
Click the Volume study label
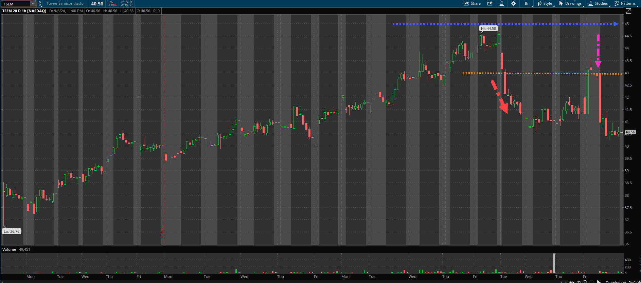(x=9, y=249)
